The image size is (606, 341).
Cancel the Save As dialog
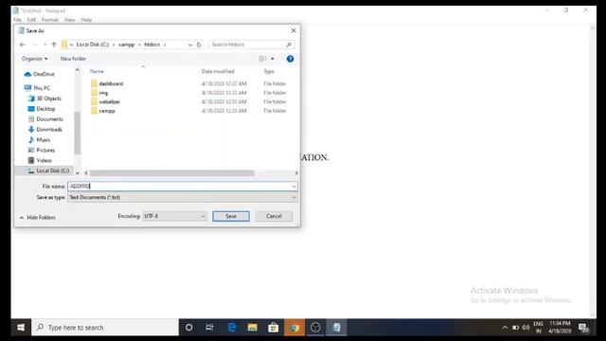274,216
